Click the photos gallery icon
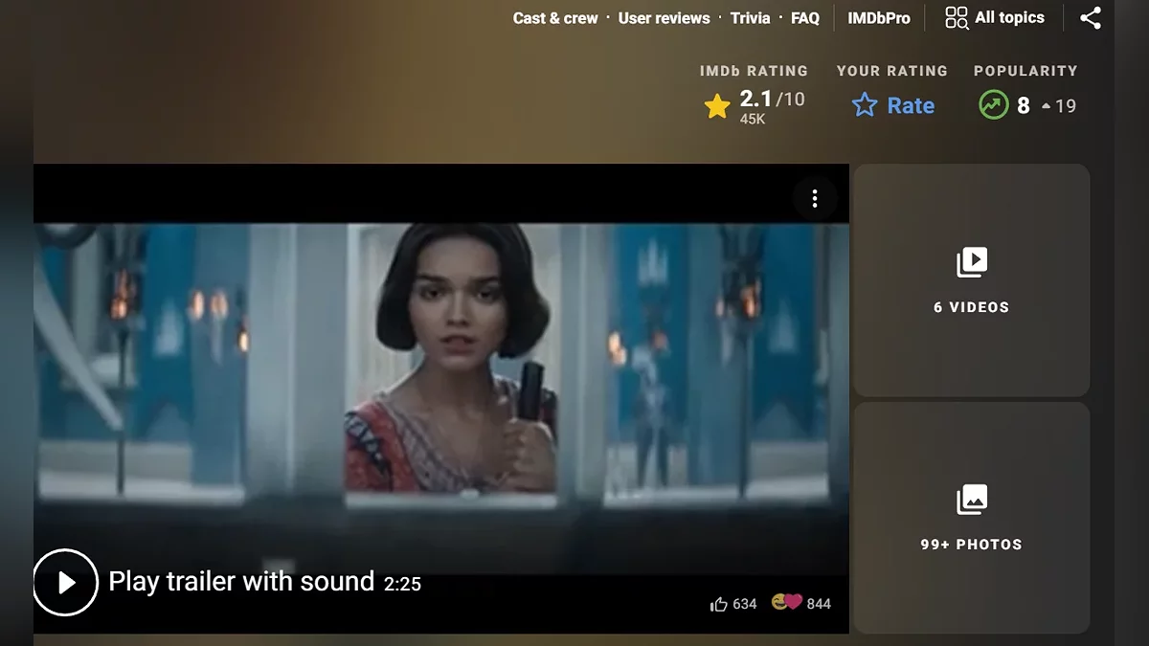 click(x=971, y=500)
